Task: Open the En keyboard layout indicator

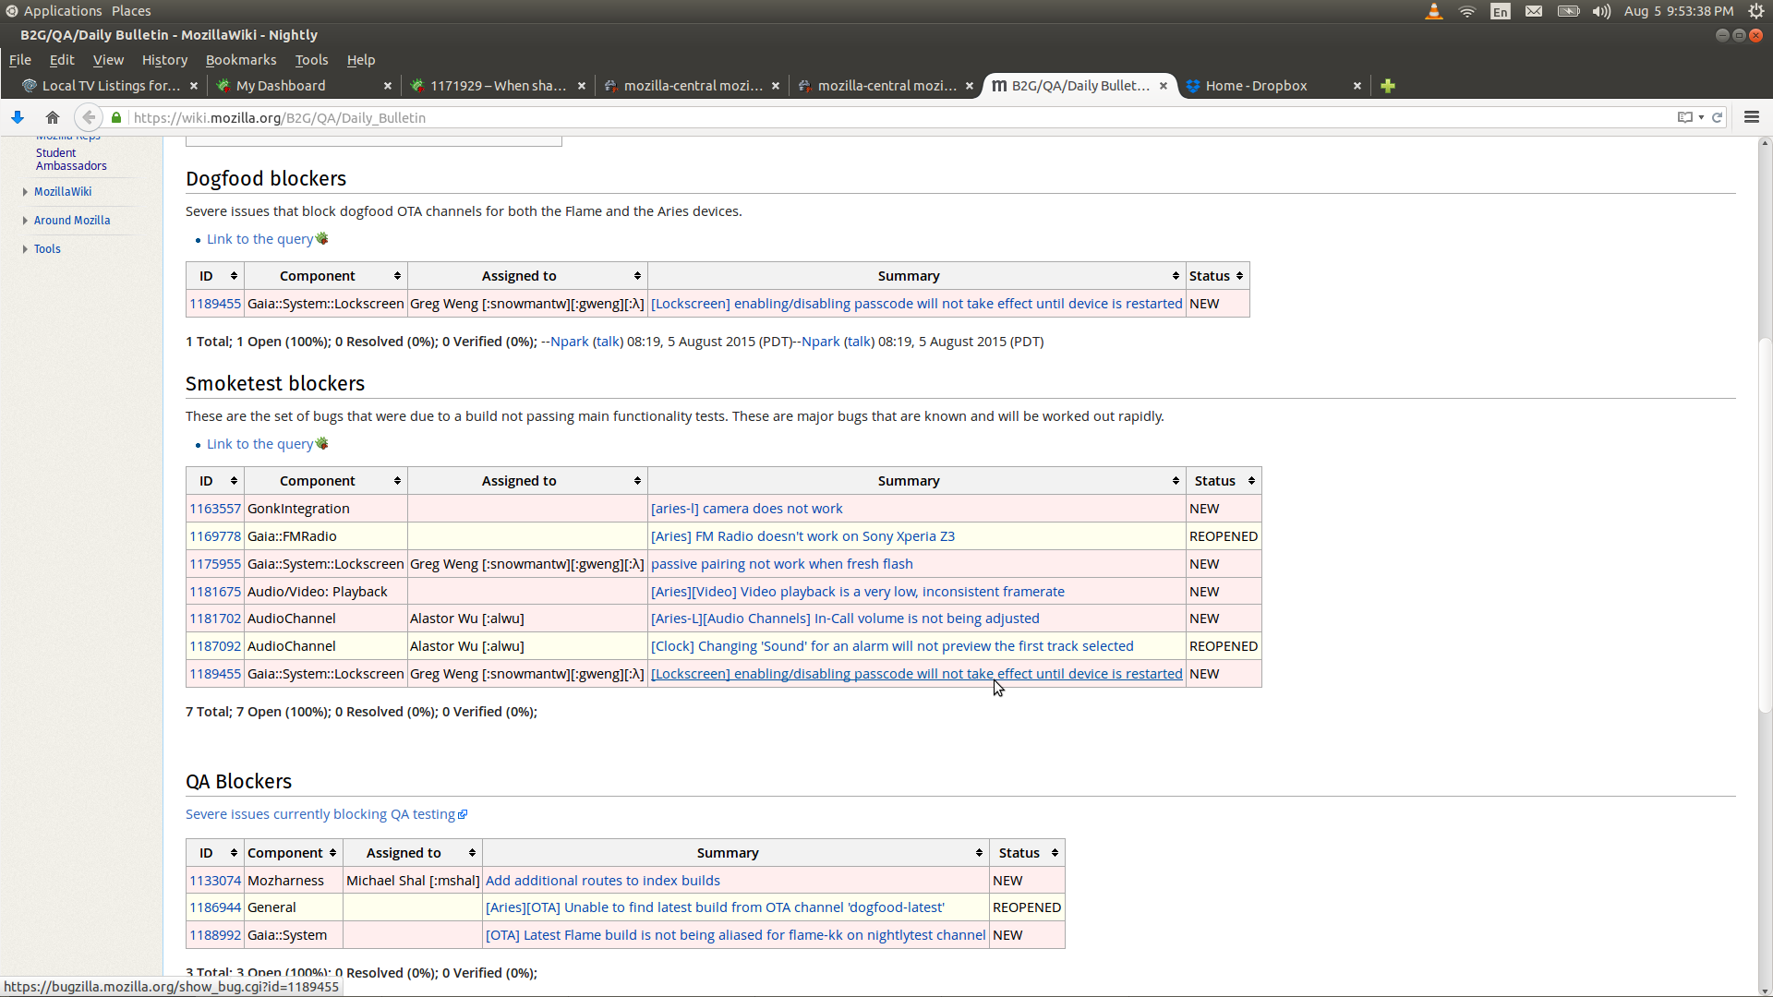Action: tap(1501, 11)
